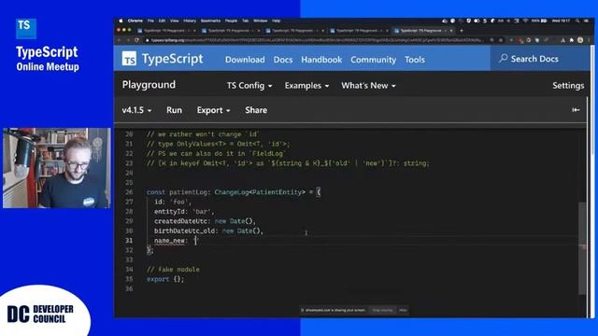The height and width of the screenshot is (336, 598).
Task: Open the Apple menu icon
Action: [x=121, y=21]
